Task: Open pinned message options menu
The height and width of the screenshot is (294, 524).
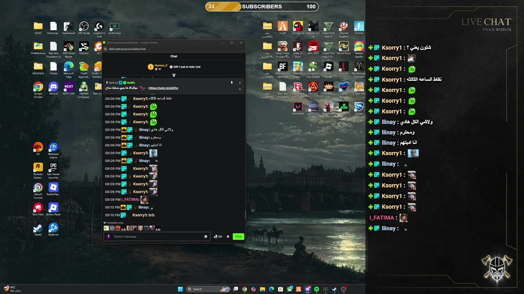Action: click(240, 82)
